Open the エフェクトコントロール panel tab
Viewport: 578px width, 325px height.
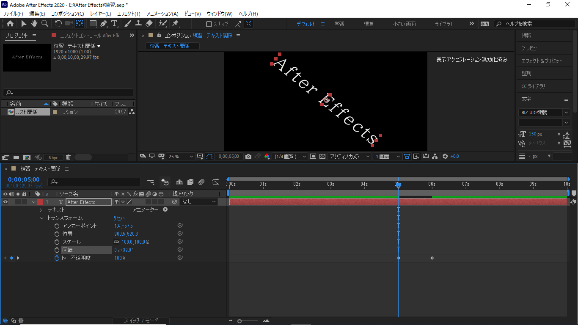point(89,36)
